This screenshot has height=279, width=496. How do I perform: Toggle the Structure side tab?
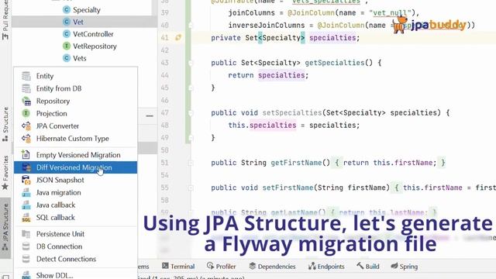(5, 124)
